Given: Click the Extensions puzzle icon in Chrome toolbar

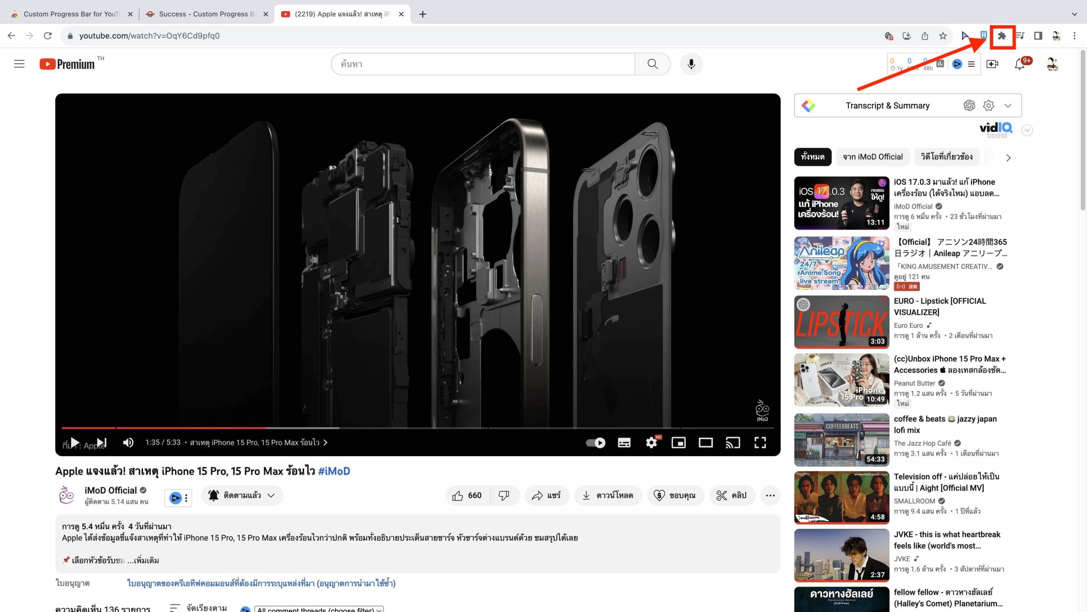Looking at the screenshot, I should click(1002, 36).
